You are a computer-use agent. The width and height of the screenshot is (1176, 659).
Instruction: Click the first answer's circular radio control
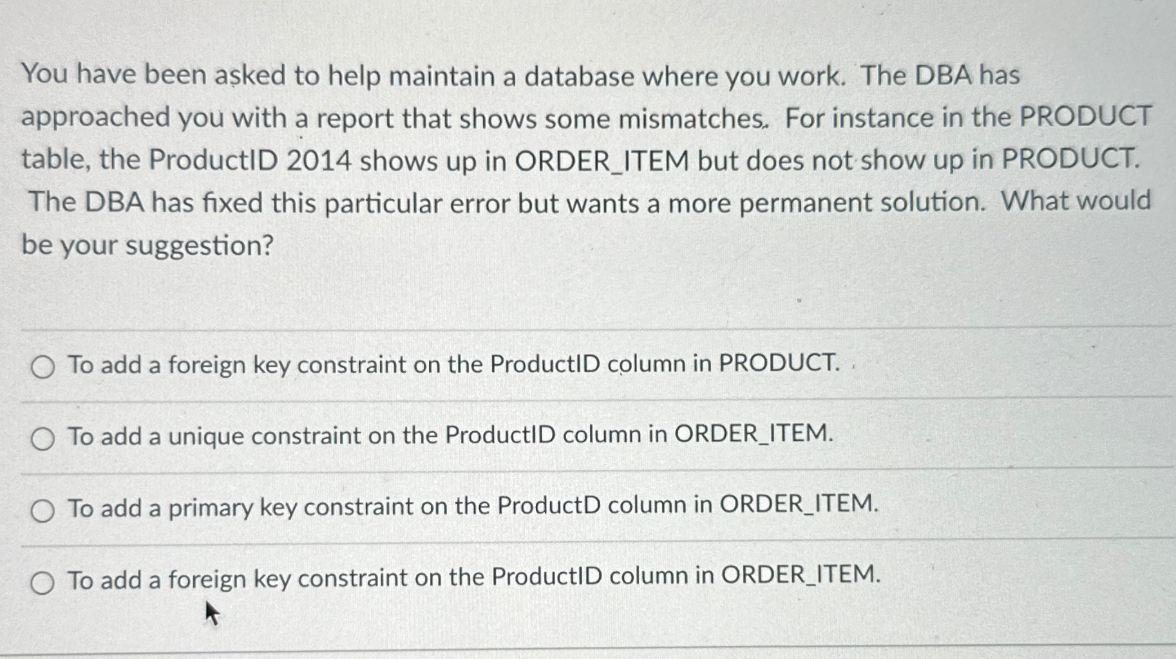coord(43,365)
